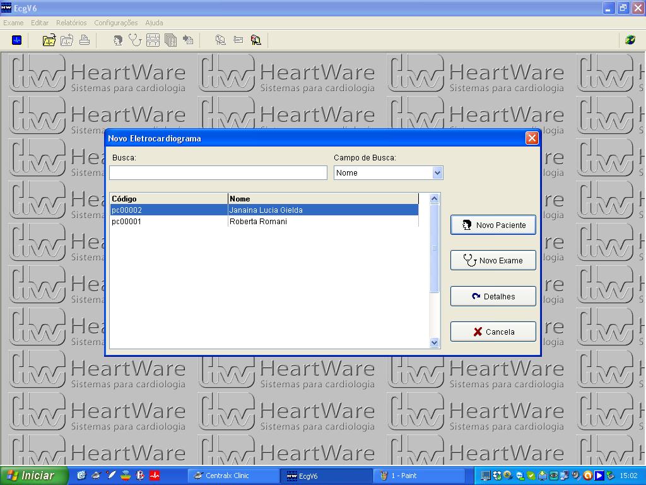Open the Ajuda menu
The image size is (646, 485).
[x=154, y=23]
